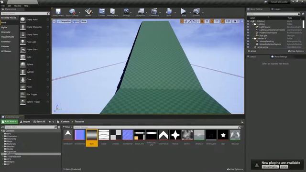Select the Lights category
The height and width of the screenshot is (172, 306).
coord(4,27)
